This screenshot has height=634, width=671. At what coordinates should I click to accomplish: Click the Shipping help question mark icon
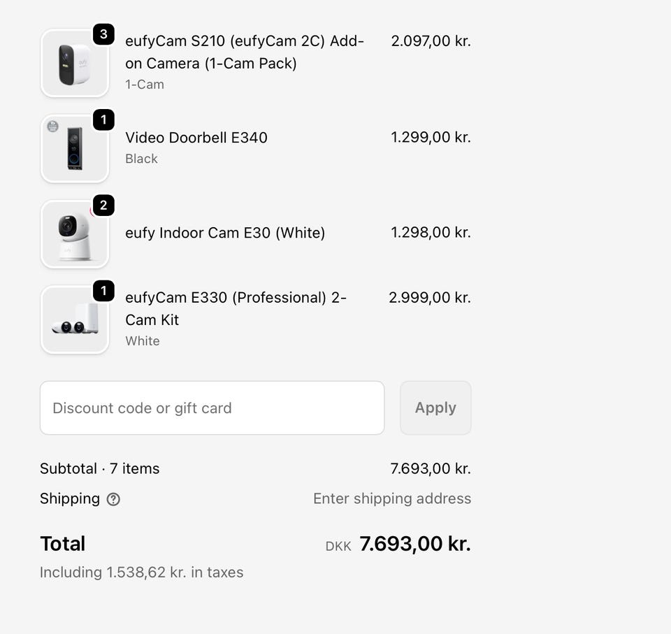[113, 499]
